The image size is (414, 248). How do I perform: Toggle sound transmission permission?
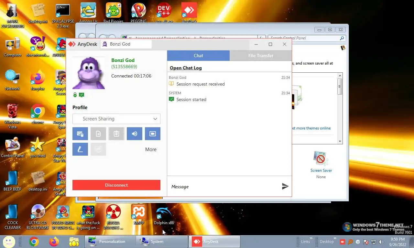[135, 134]
